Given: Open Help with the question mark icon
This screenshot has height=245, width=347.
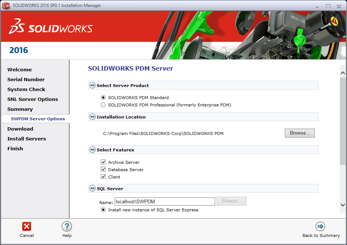Looking at the screenshot, I should pos(67,226).
